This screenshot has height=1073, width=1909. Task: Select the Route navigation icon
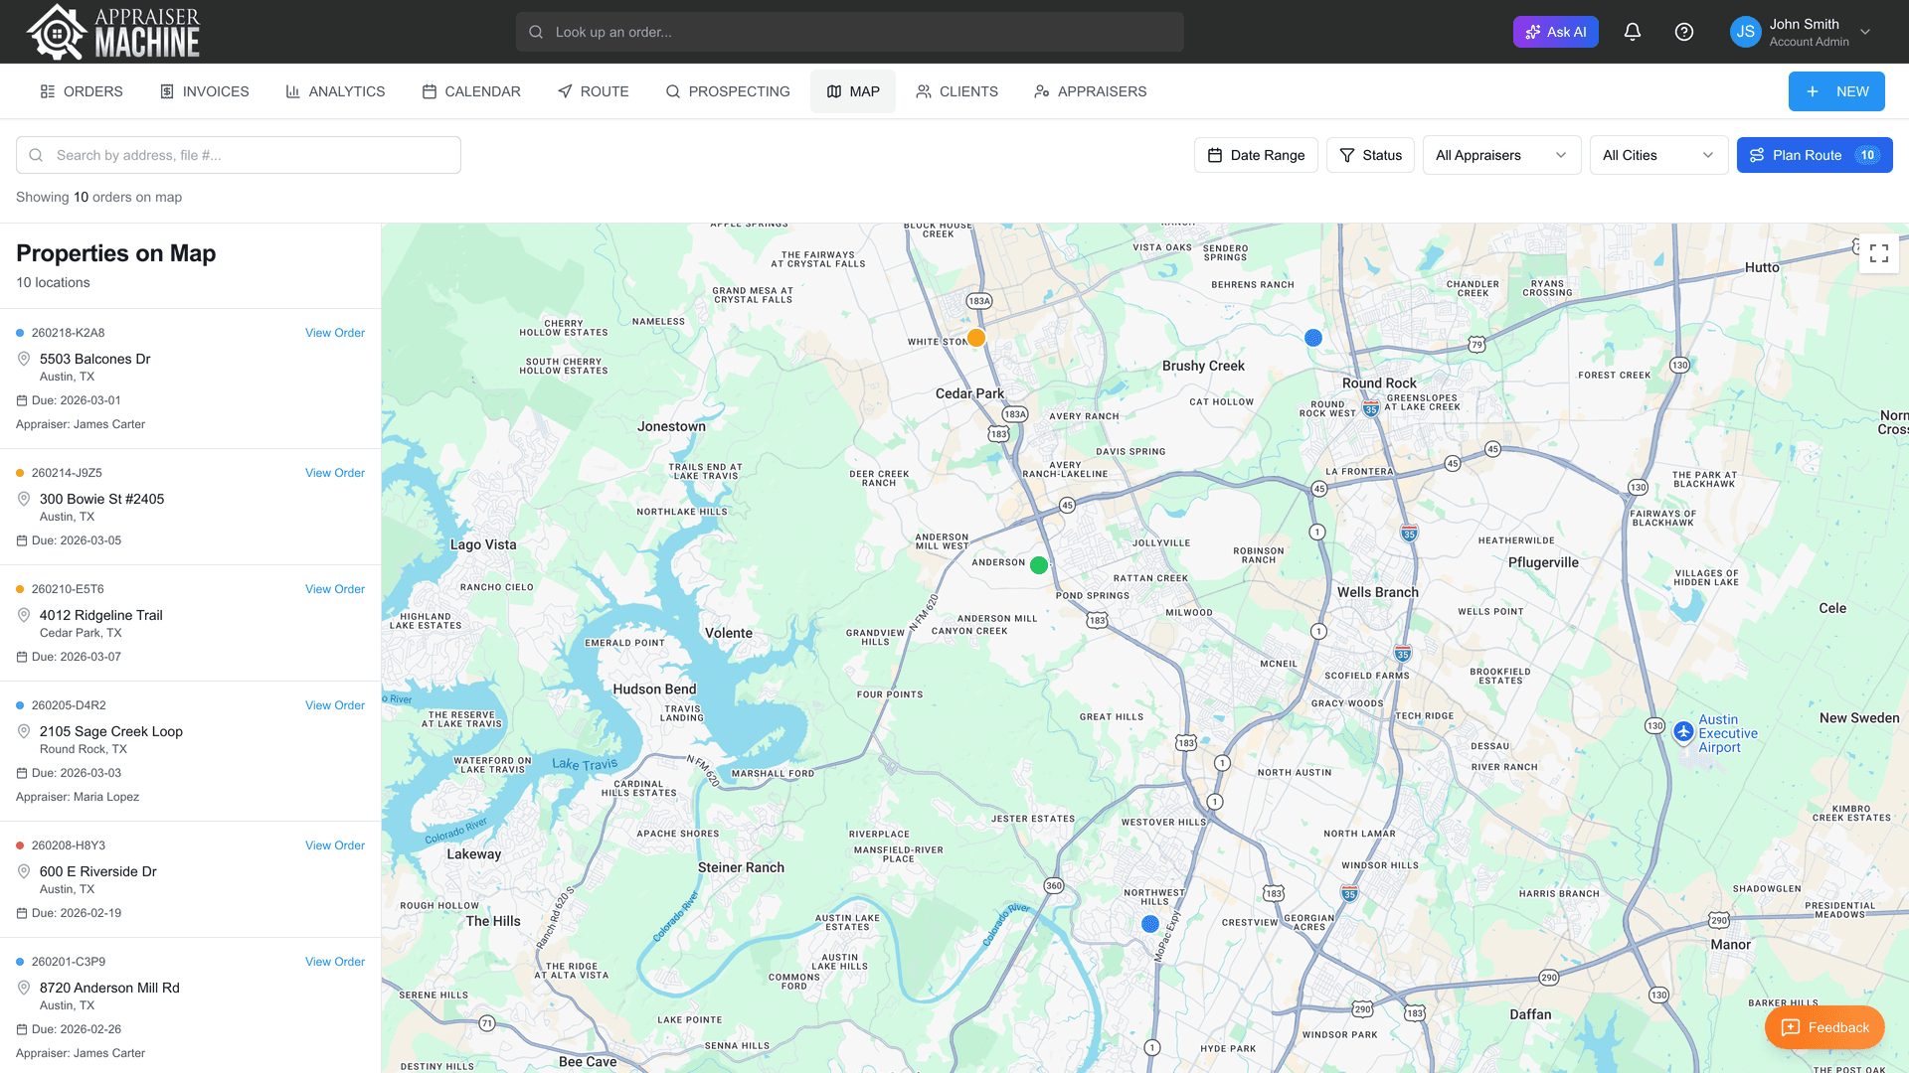(x=565, y=90)
